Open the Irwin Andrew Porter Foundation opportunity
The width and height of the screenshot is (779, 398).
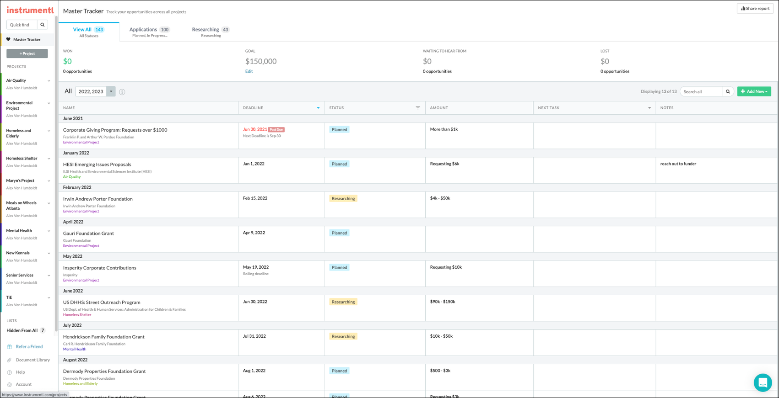click(x=98, y=199)
